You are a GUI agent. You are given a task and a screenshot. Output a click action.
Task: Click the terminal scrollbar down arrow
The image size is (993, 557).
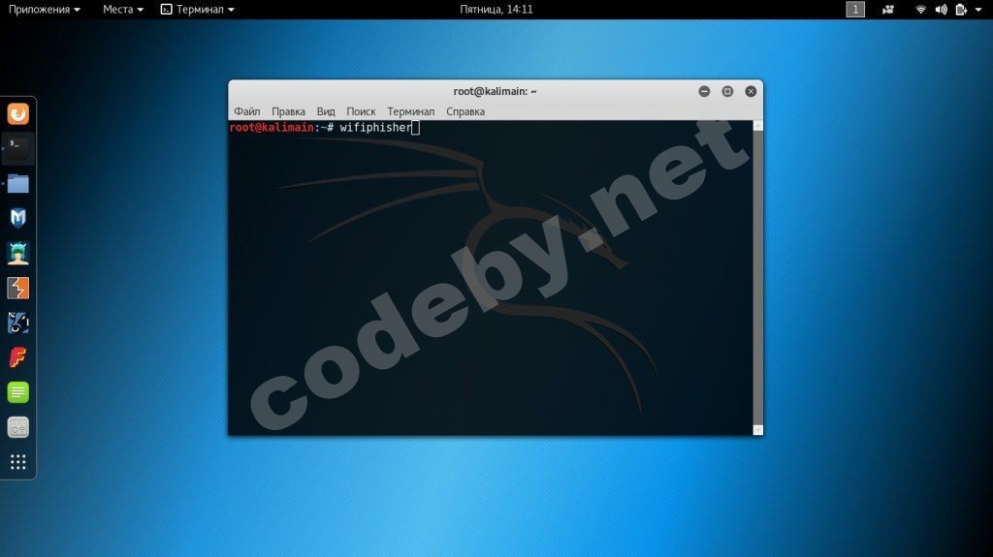[758, 430]
